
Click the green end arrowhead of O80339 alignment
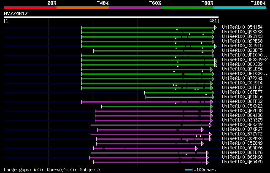click(x=216, y=65)
